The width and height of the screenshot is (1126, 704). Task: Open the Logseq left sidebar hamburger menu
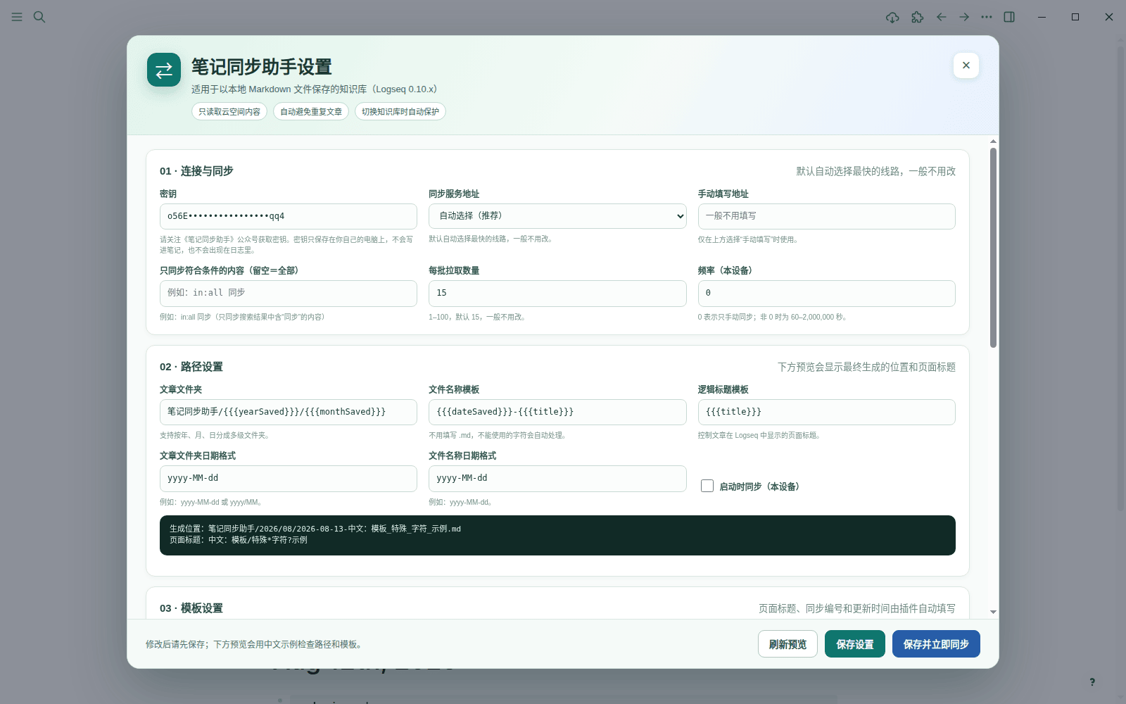click(17, 17)
